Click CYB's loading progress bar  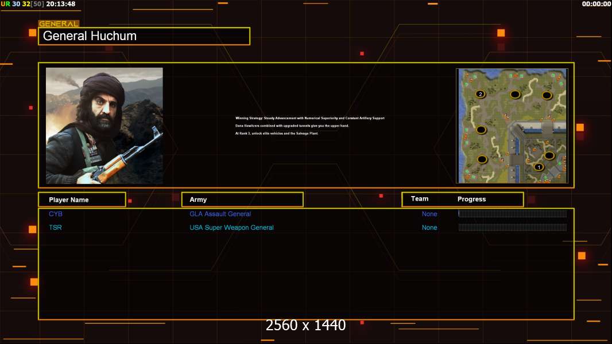pyautogui.click(x=513, y=213)
